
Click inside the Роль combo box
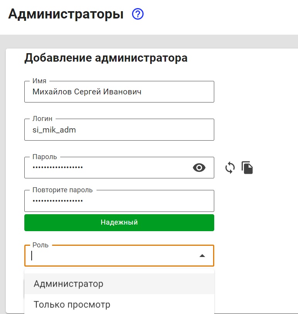112,256
